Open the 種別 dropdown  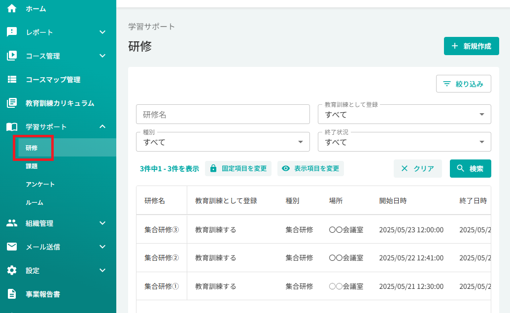[223, 142]
